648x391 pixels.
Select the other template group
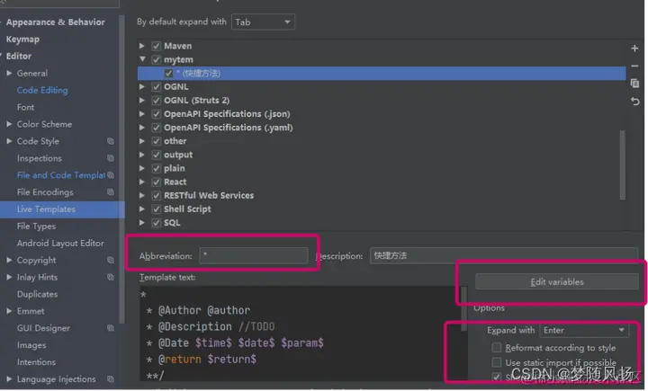[175, 141]
